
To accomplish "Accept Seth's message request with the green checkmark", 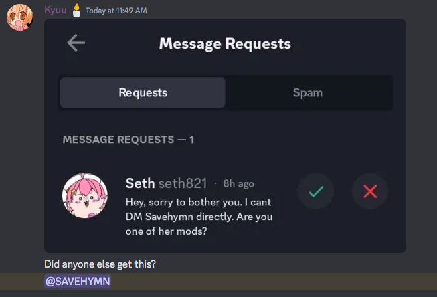I will click(x=316, y=191).
